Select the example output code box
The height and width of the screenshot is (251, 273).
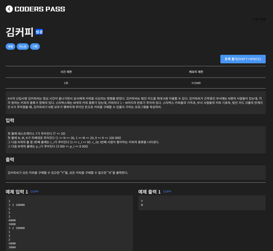pyautogui.click(x=202, y=202)
